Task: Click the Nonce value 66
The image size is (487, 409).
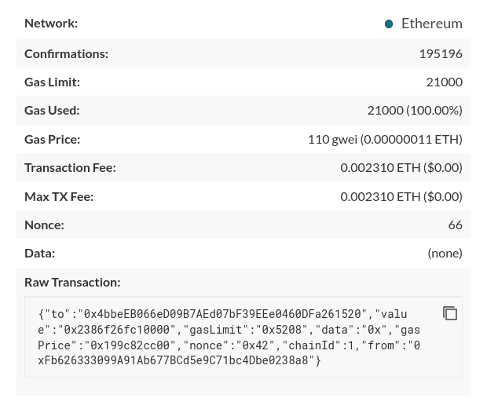Action: click(455, 225)
